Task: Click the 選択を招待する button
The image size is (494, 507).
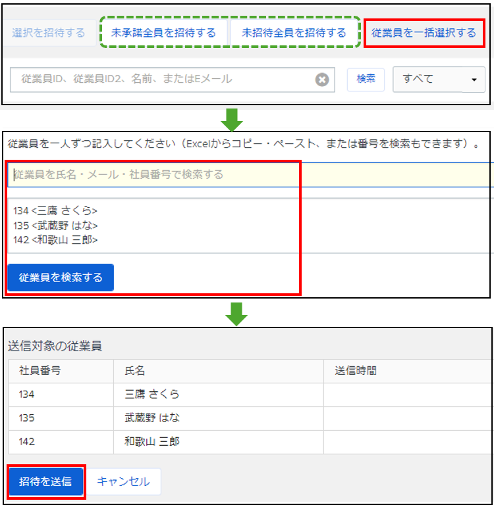Action: click(x=49, y=32)
